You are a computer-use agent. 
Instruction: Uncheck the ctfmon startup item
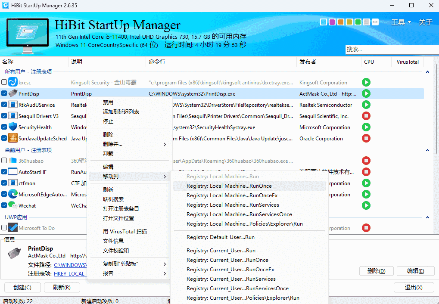pyautogui.click(x=3, y=183)
